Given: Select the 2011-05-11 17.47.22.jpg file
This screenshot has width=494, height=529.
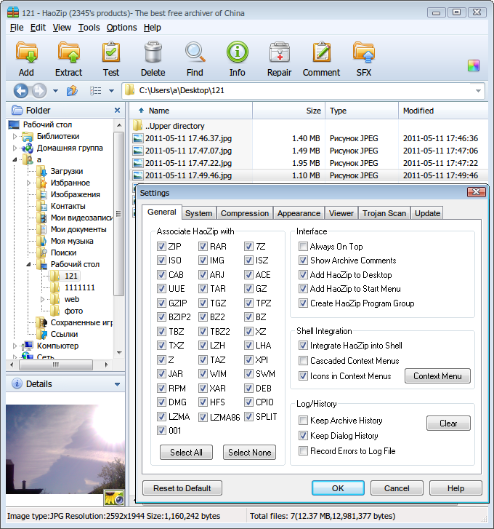Looking at the screenshot, I should pos(188,163).
